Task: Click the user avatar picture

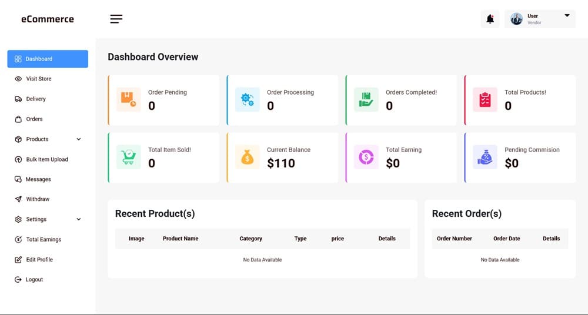Action: pos(517,19)
